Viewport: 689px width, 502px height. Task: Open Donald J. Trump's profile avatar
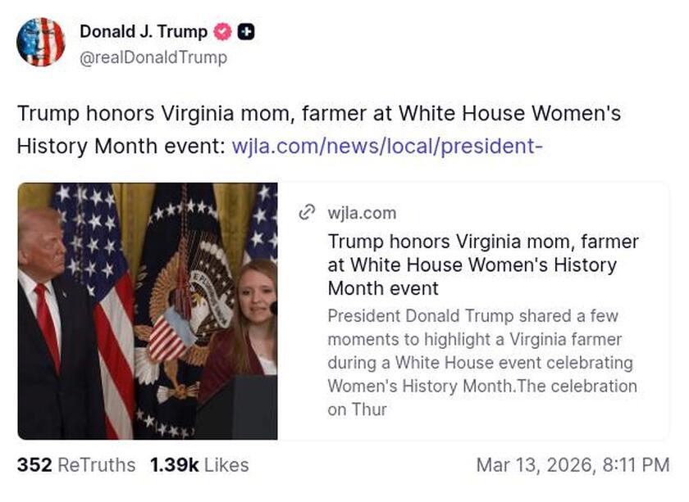point(41,42)
